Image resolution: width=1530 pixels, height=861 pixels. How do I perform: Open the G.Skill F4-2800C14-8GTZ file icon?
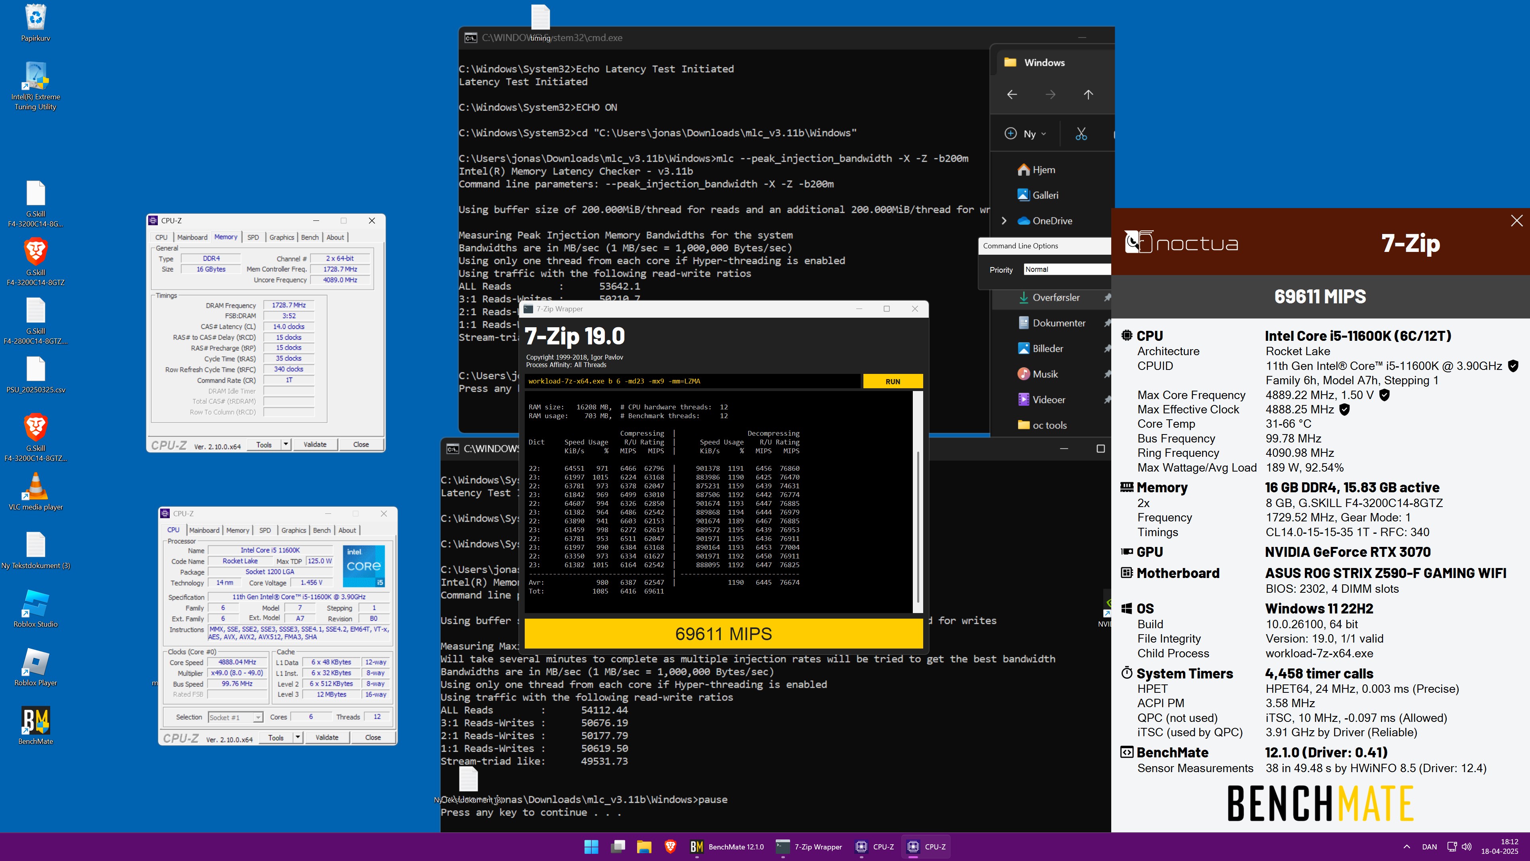(35, 321)
